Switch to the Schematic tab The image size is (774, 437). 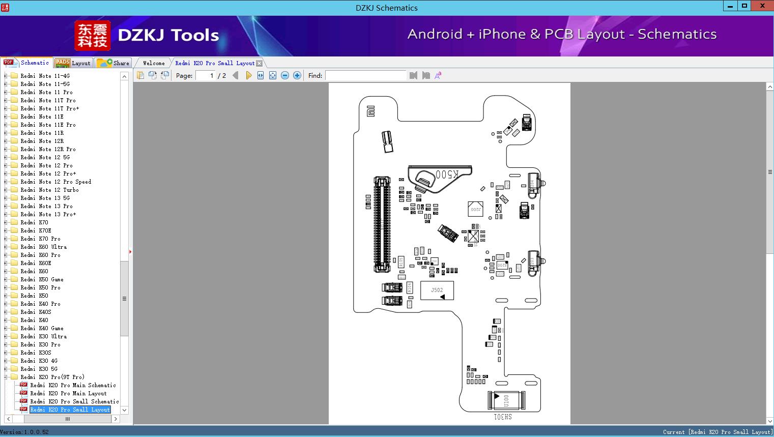[x=26, y=63]
